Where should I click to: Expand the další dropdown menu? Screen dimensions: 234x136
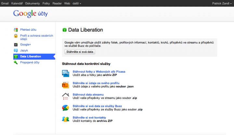tap(76, 3)
